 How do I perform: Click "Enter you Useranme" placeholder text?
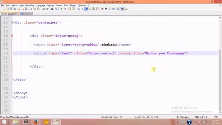click(165, 53)
